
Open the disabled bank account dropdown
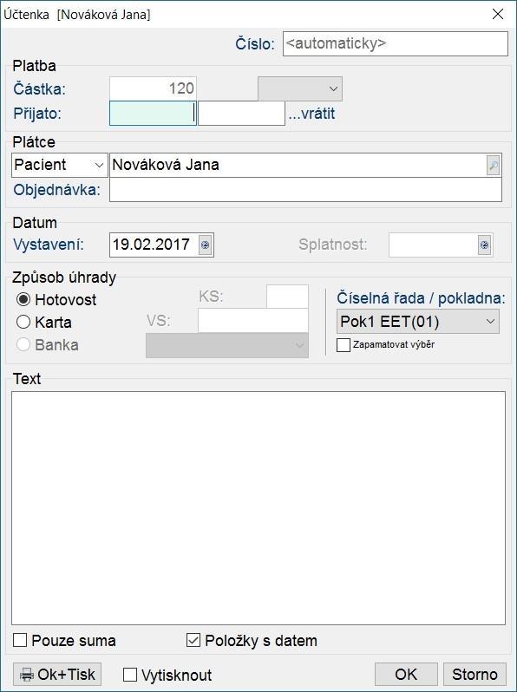coord(227,345)
